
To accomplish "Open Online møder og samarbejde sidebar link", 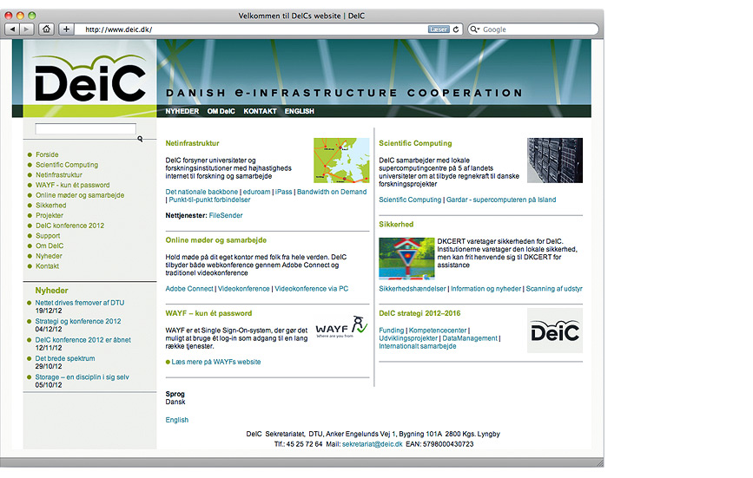I will point(80,195).
